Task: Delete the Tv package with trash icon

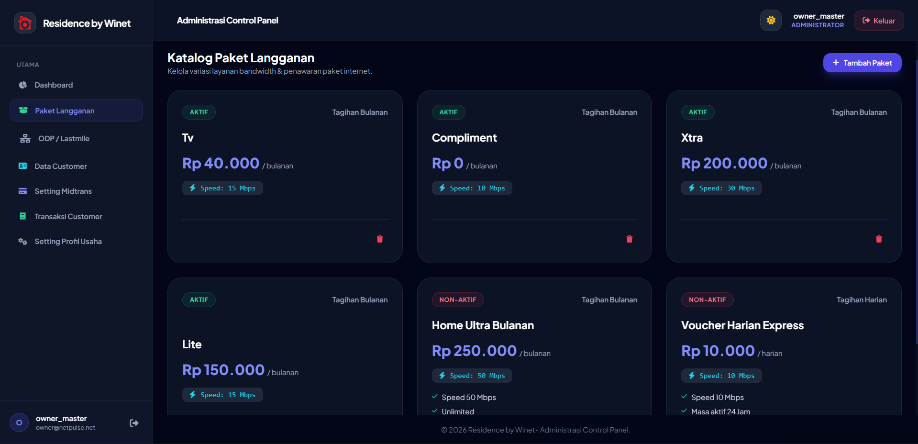Action: pos(380,239)
